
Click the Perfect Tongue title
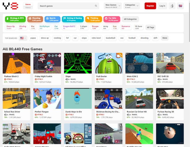tap(42, 112)
